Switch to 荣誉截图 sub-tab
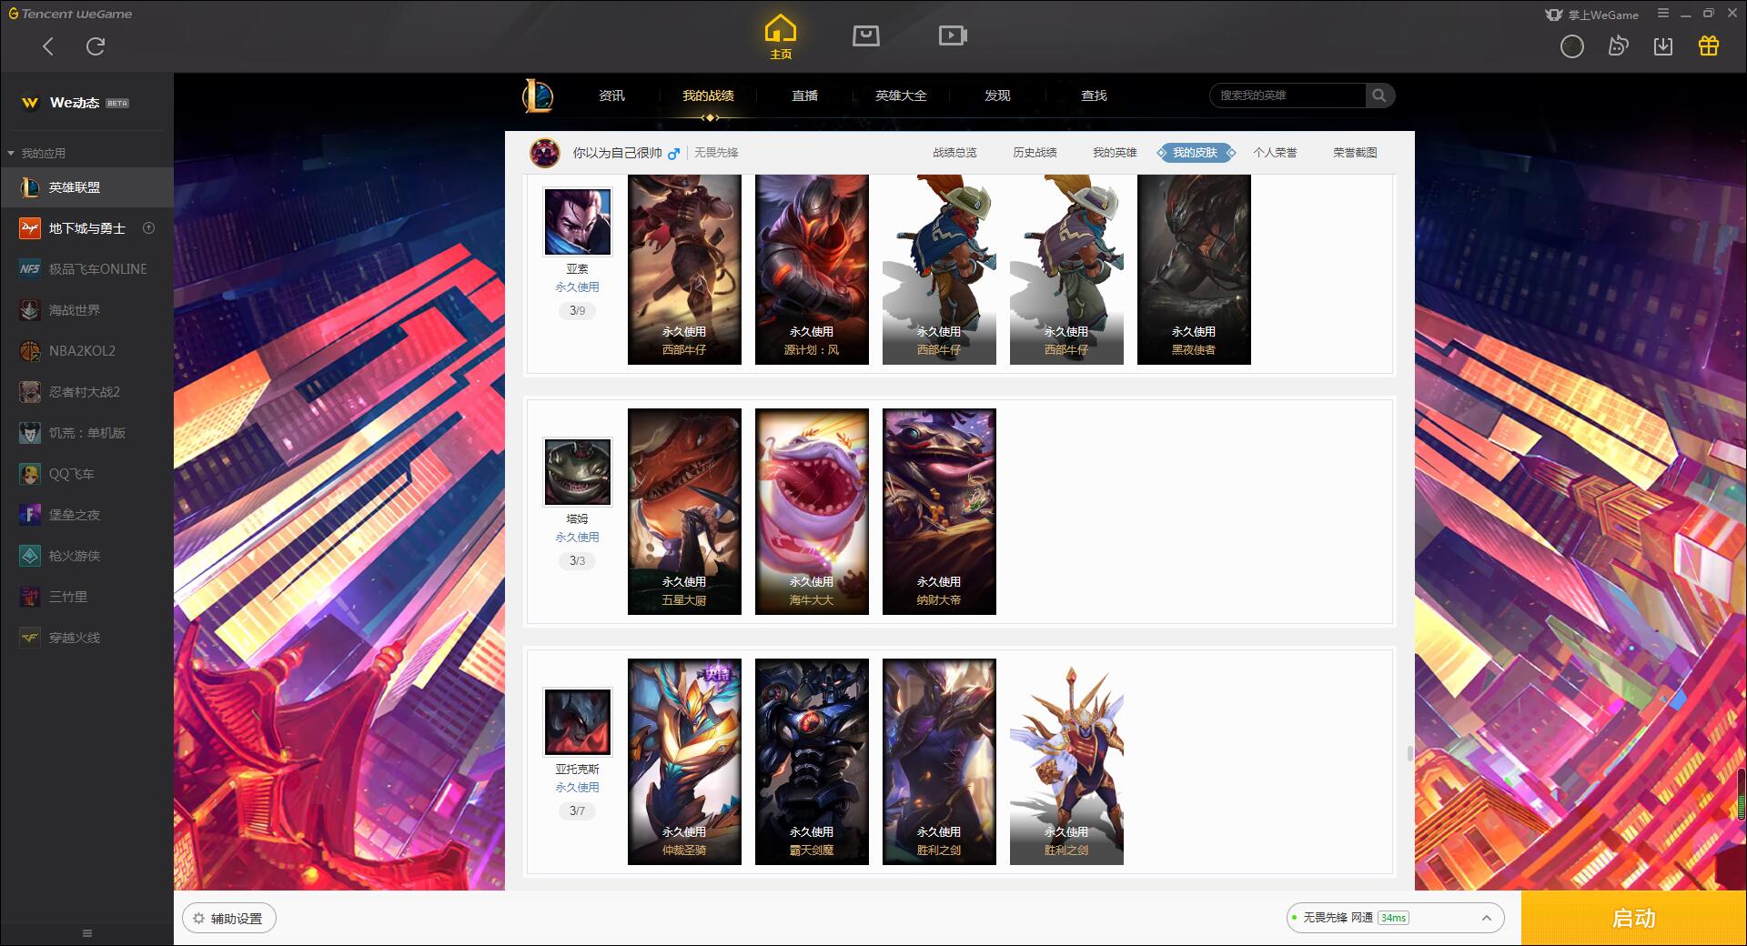 click(x=1355, y=153)
